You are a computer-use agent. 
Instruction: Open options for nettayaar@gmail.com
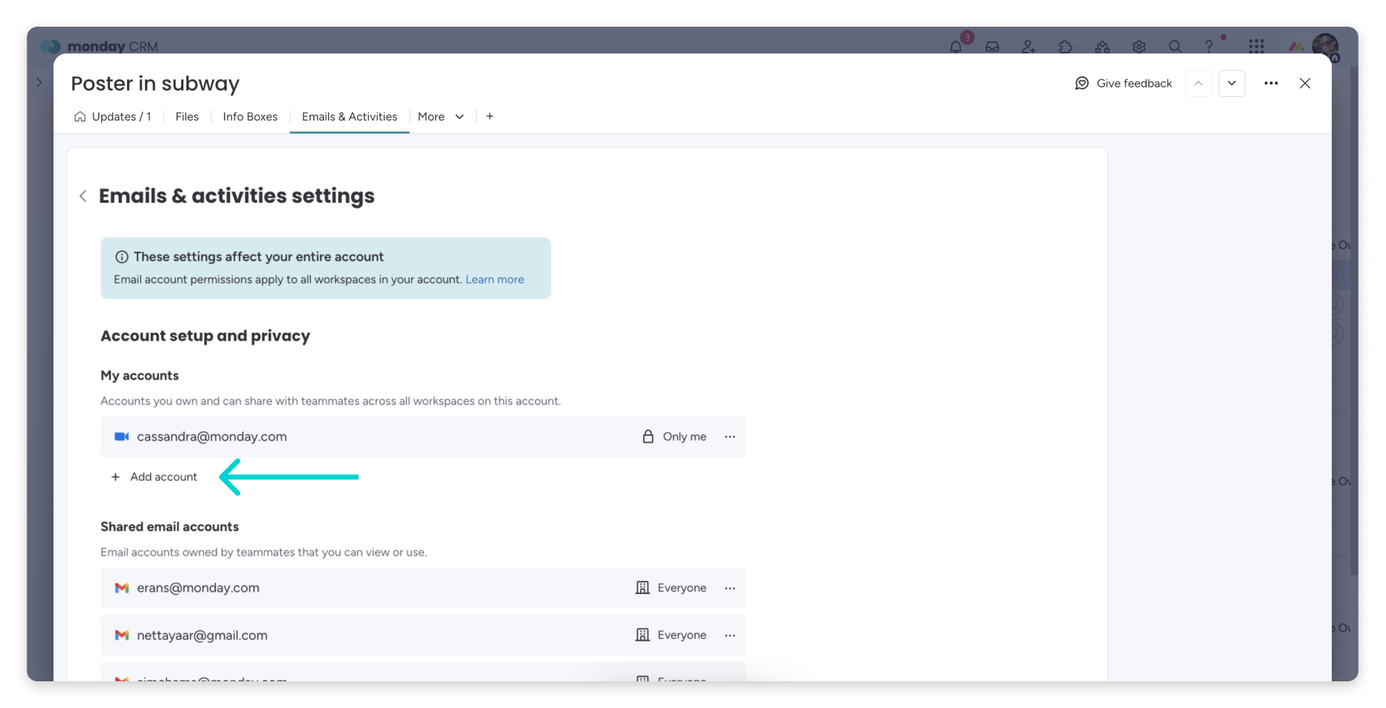coord(730,635)
